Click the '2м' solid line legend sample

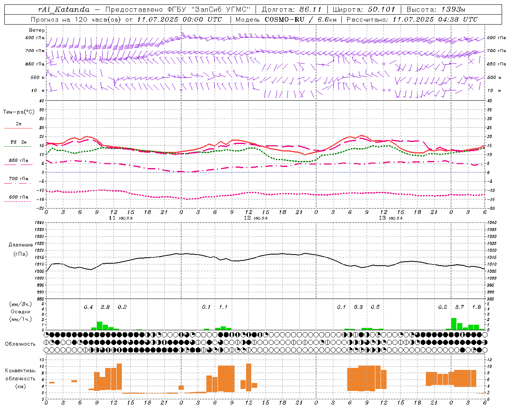click(x=18, y=128)
